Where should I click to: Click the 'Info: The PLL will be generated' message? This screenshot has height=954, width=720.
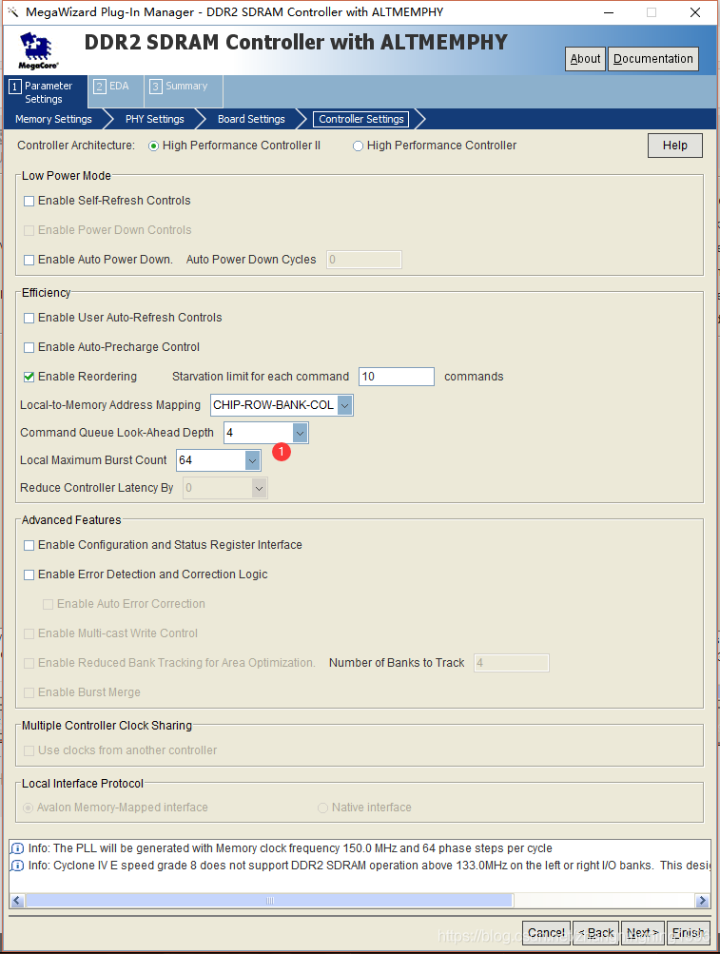[290, 848]
